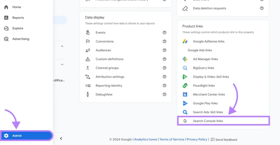The image size is (280, 145).
Task: Click the Display & Video 360 logo icon
Action: (x=185, y=77)
